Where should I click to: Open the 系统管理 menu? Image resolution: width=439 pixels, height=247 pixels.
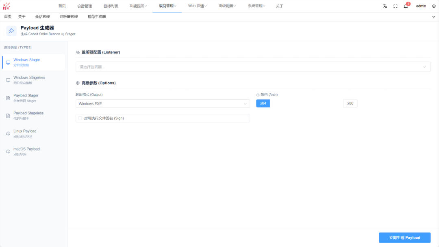[256, 6]
